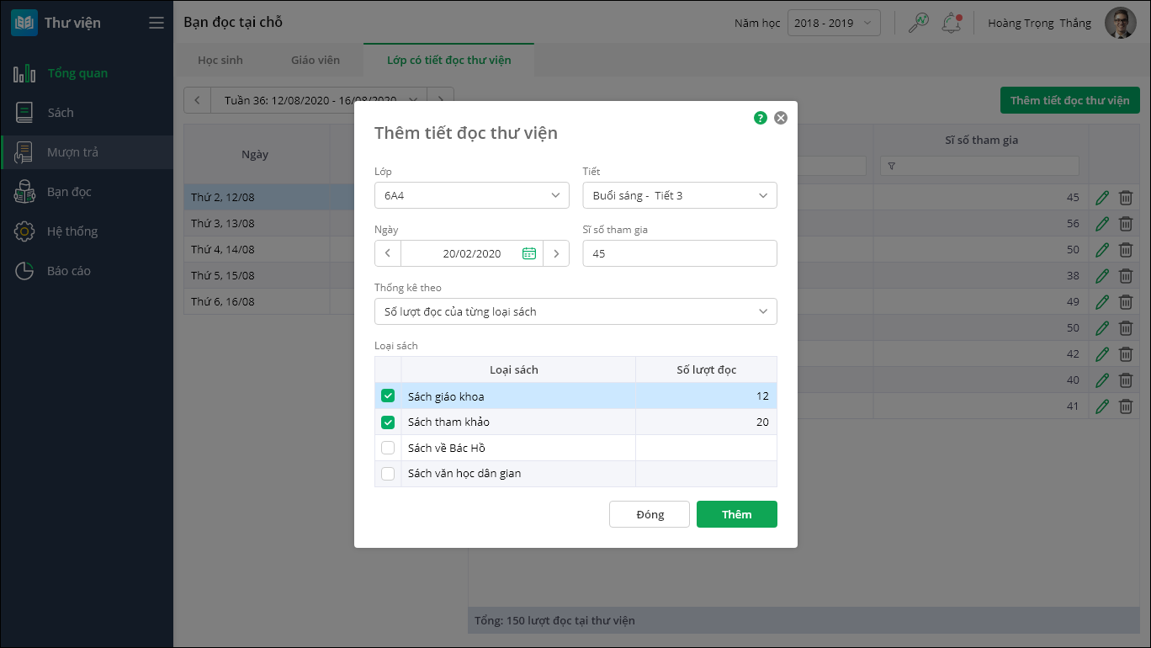Go to next day in Ngày field
The height and width of the screenshot is (648, 1151).
pos(556,253)
